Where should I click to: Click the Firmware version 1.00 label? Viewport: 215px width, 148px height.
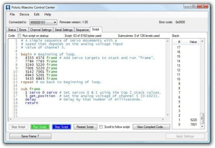74,22
